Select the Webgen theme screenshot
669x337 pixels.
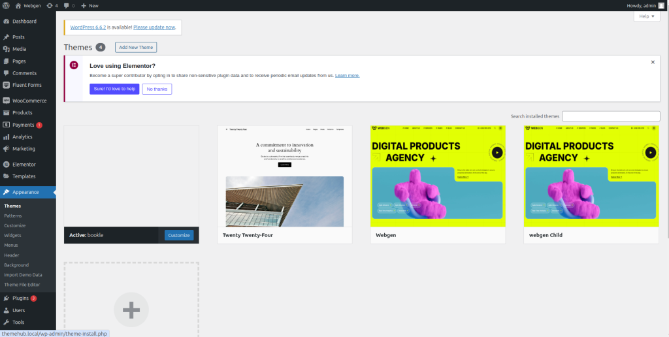tap(438, 176)
